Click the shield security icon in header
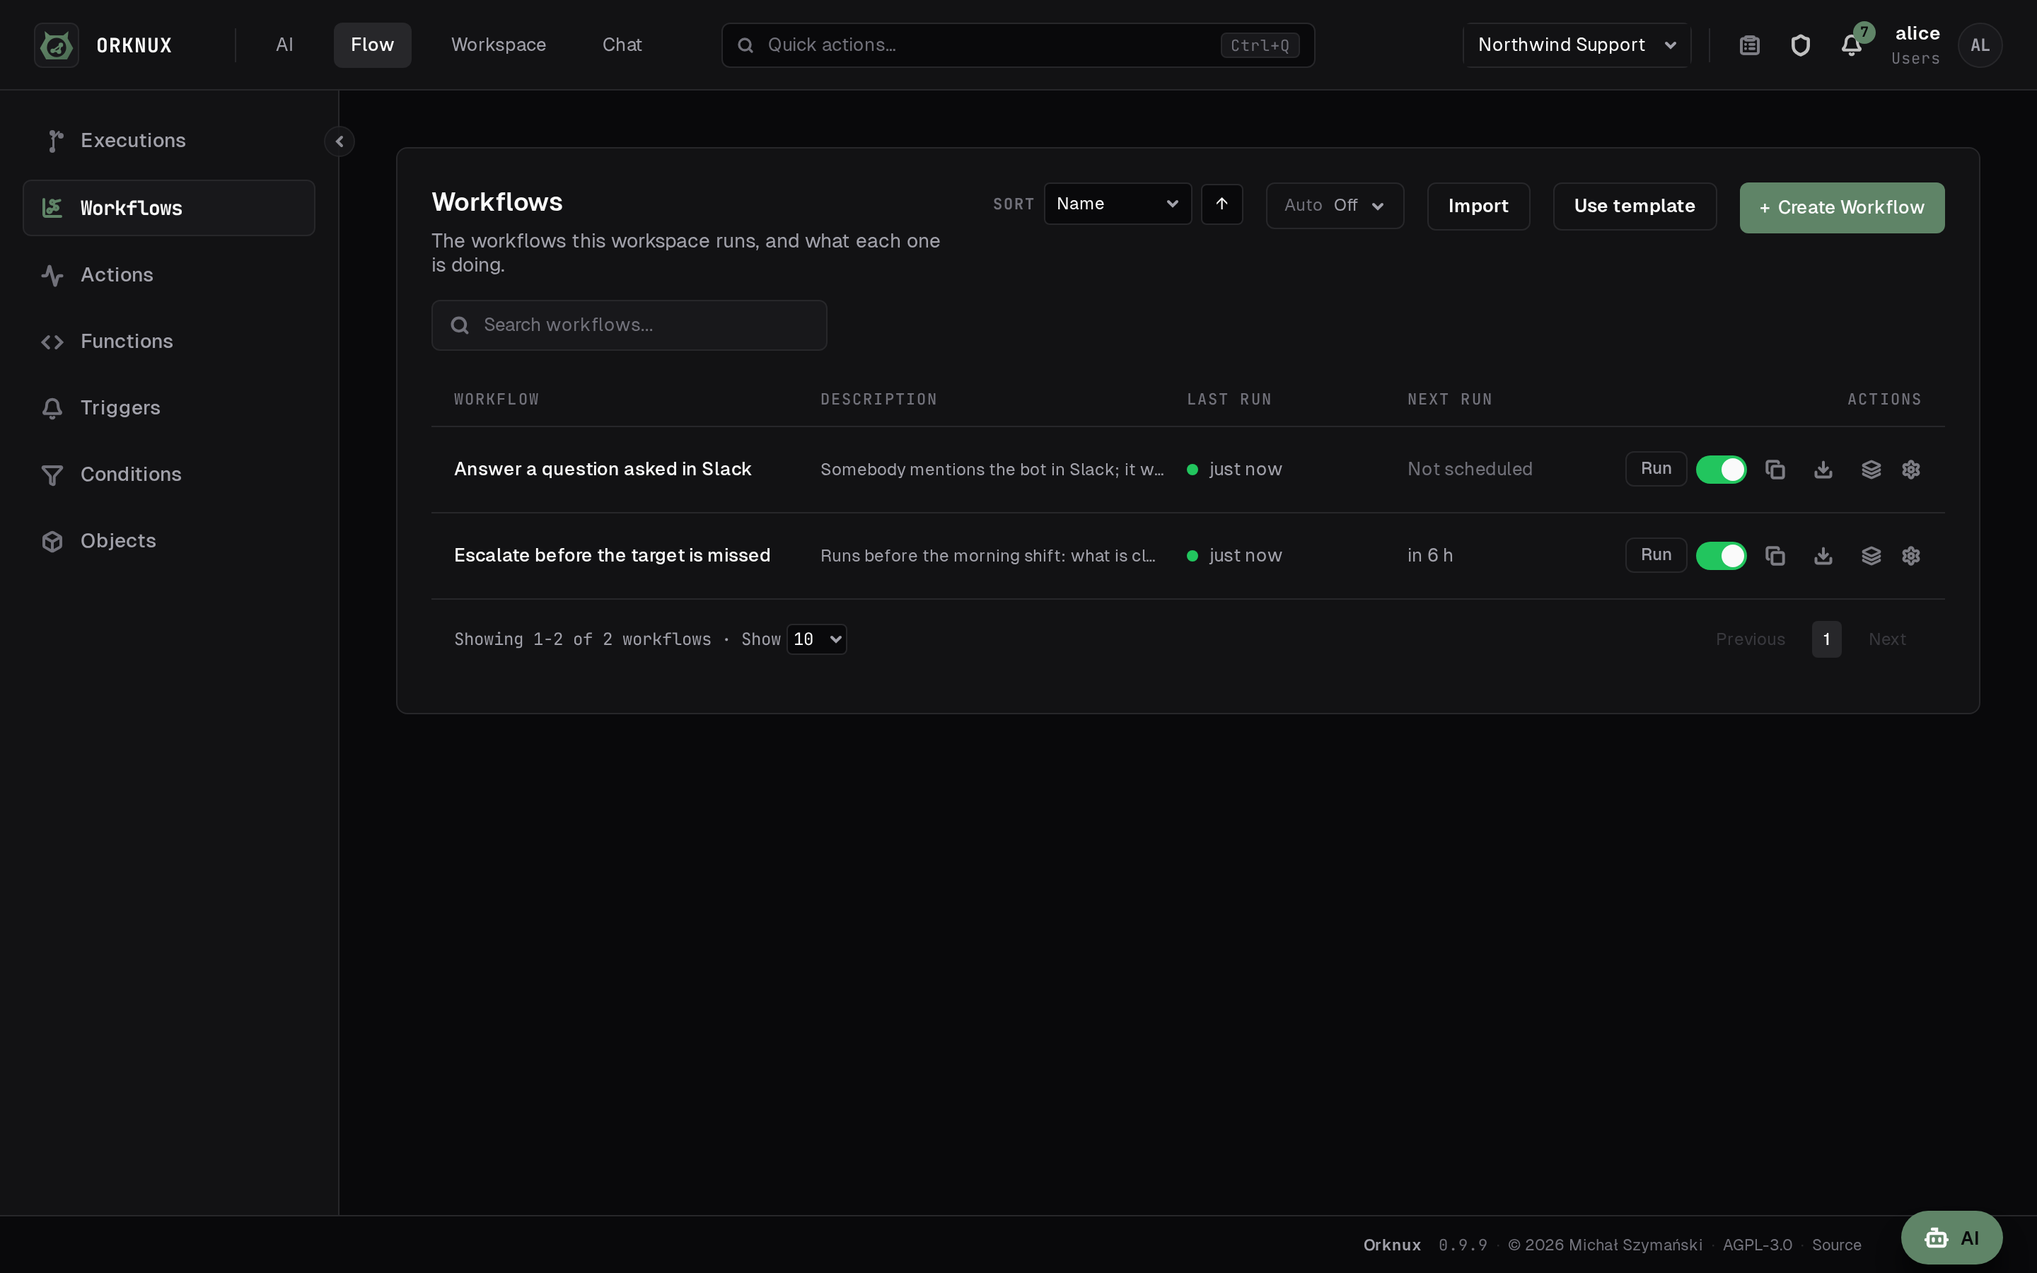 (x=1801, y=45)
